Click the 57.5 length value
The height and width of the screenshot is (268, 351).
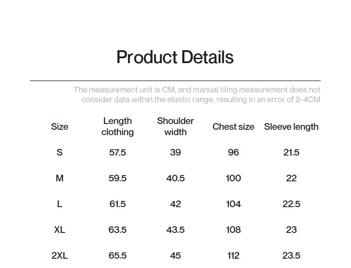[117, 152]
